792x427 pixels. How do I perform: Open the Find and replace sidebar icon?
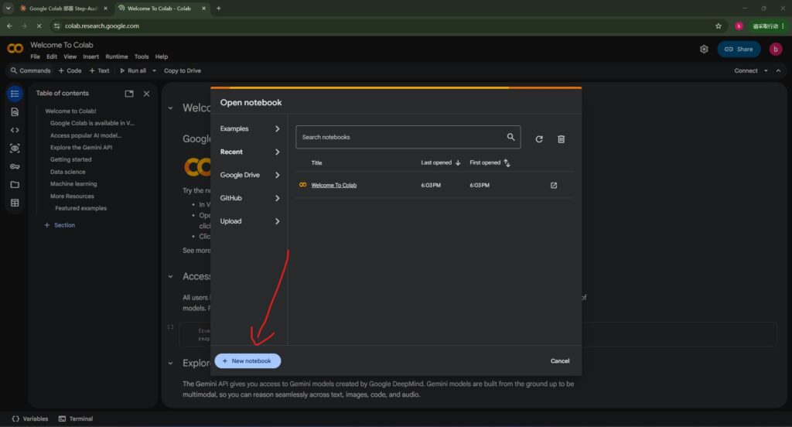click(x=15, y=111)
